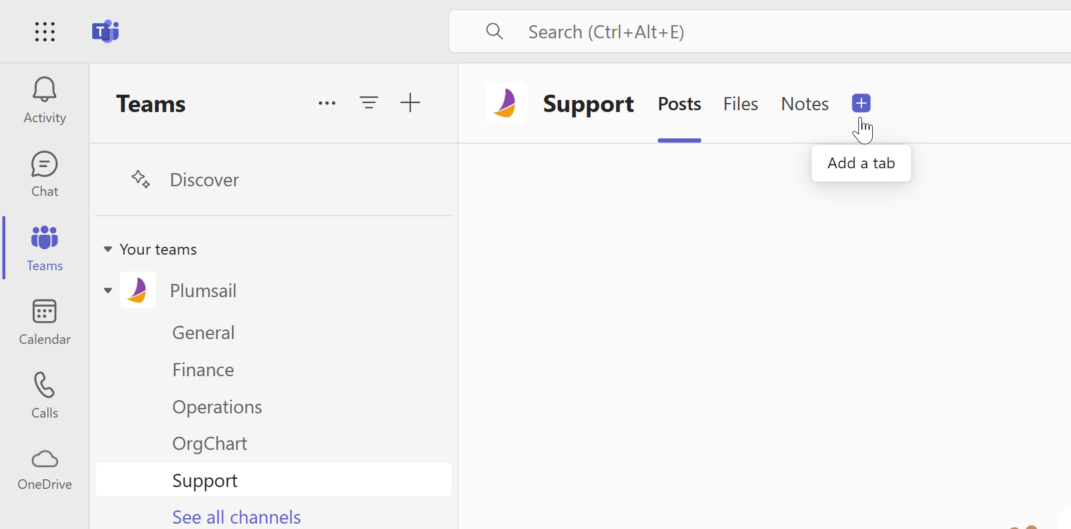Switch to the Files tab
The width and height of the screenshot is (1071, 529).
(x=740, y=104)
